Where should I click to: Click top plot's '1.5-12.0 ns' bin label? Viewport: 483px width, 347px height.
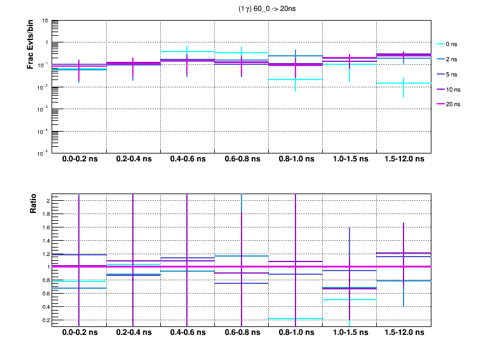(x=404, y=160)
